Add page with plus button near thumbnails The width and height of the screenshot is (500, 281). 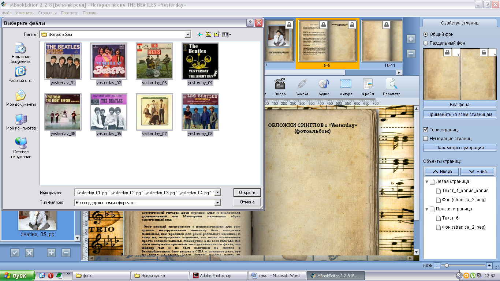pyautogui.click(x=411, y=39)
